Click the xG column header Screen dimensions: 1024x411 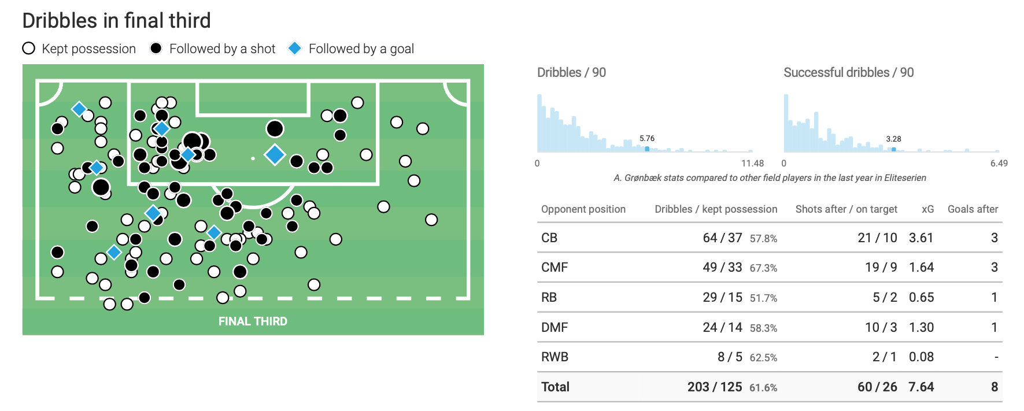(x=927, y=209)
